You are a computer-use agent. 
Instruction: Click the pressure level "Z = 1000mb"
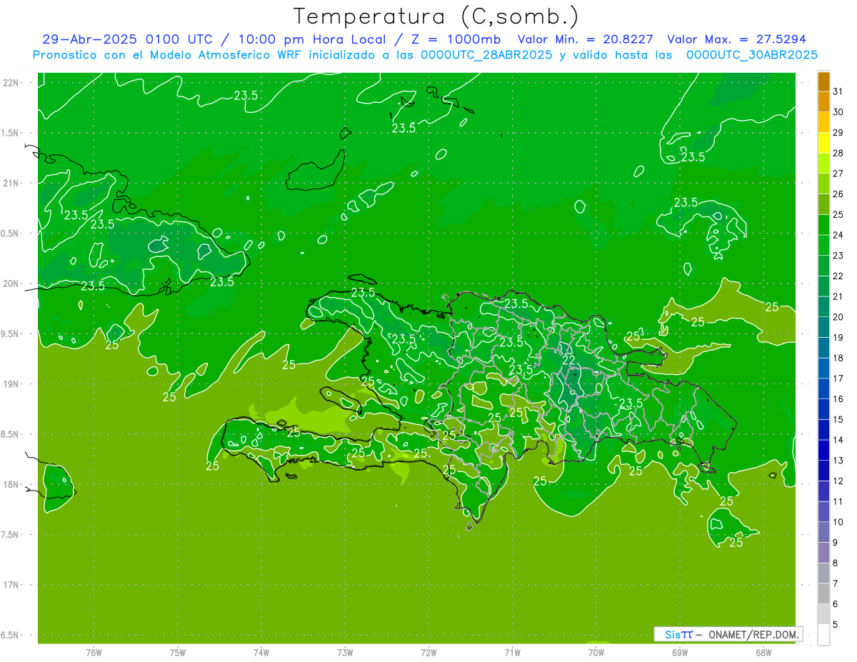tap(453, 39)
